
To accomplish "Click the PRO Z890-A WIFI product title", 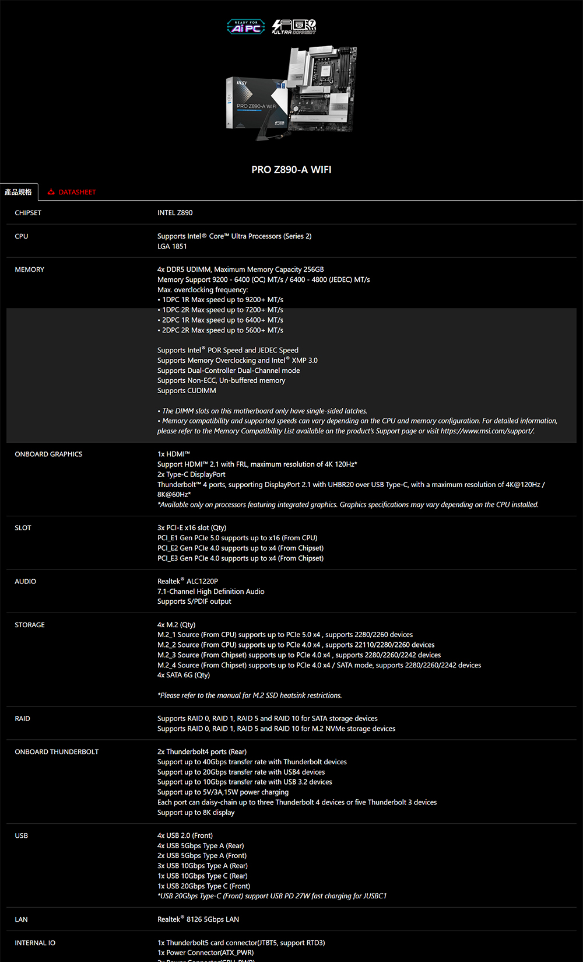I will (x=291, y=170).
